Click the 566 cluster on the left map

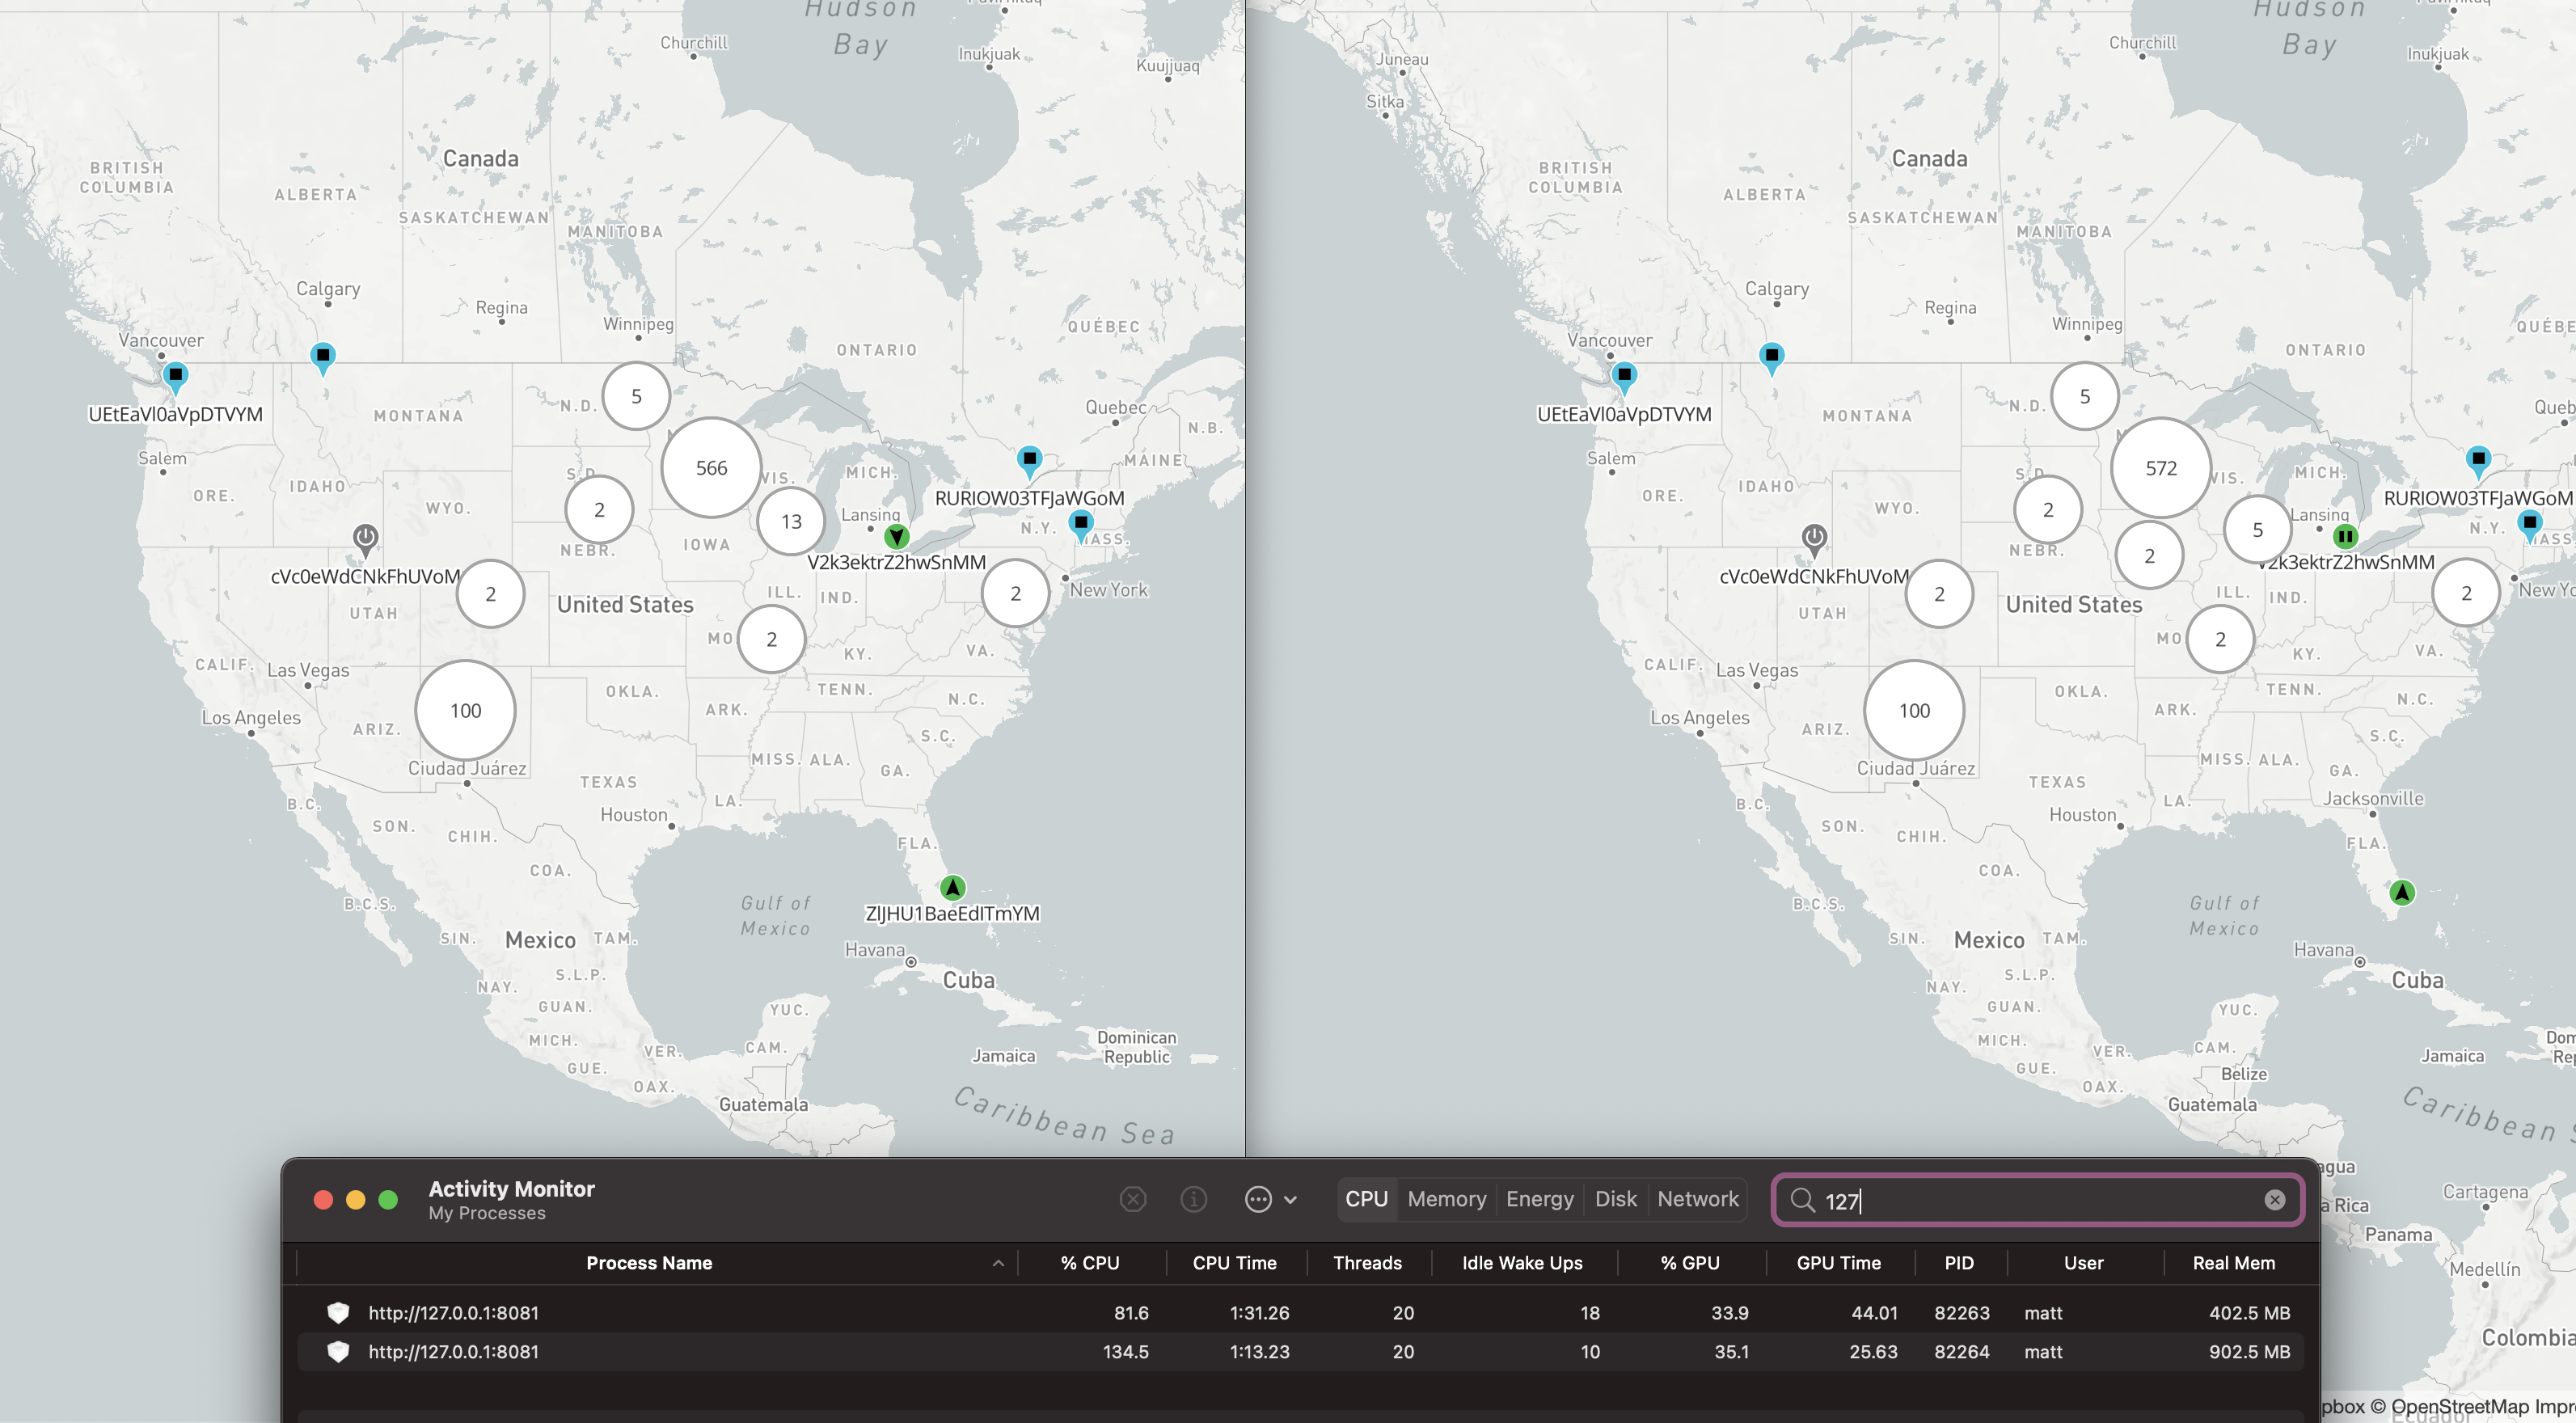coord(711,468)
